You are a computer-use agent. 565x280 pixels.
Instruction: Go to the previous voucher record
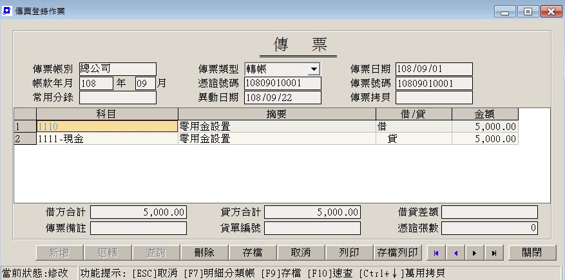[455, 253]
